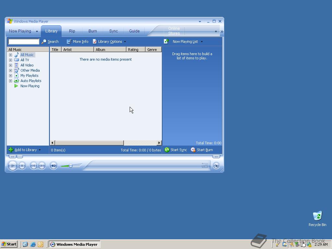Expand the Other Media tree node
Viewport: 332px width, 249px height.
point(10,70)
